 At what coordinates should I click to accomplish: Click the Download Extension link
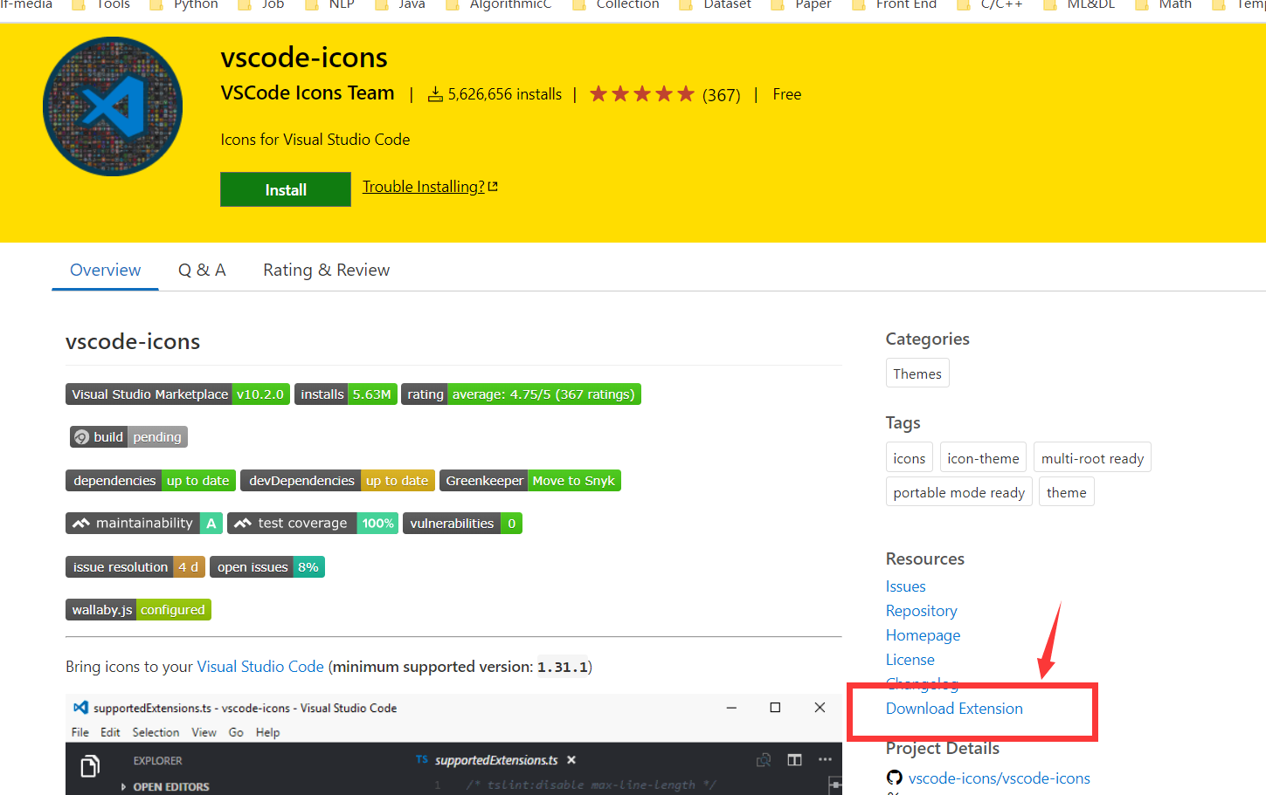(x=954, y=709)
